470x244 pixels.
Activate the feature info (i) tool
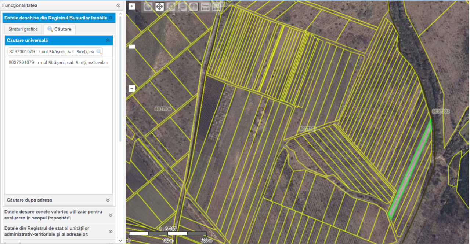(x=194, y=7)
